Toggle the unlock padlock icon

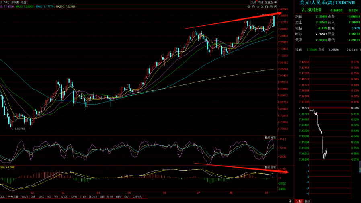267,7
